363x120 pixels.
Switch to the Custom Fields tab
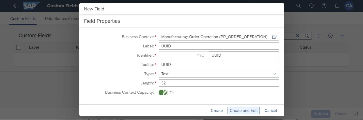23,19
